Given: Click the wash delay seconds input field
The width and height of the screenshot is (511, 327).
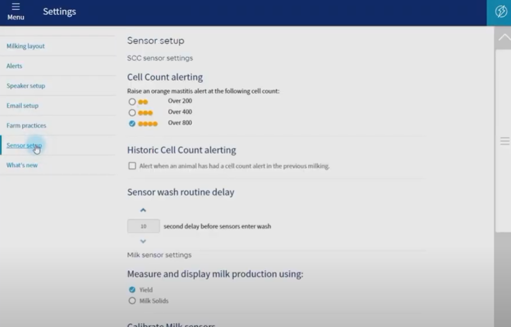Looking at the screenshot, I should (x=144, y=226).
